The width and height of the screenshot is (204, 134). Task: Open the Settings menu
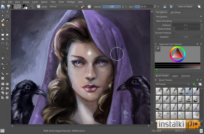tap(71, 2)
